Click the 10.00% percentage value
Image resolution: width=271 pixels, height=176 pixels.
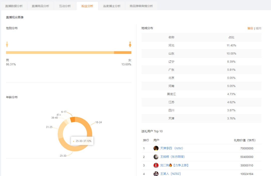(x=231, y=54)
